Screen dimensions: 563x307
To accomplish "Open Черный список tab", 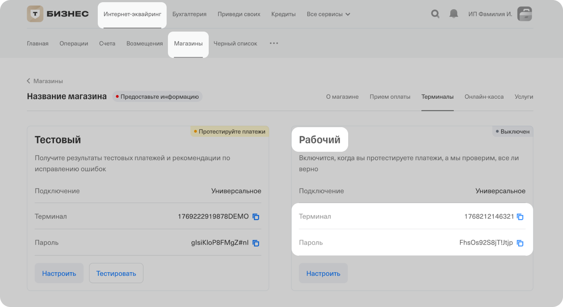I will [x=235, y=43].
